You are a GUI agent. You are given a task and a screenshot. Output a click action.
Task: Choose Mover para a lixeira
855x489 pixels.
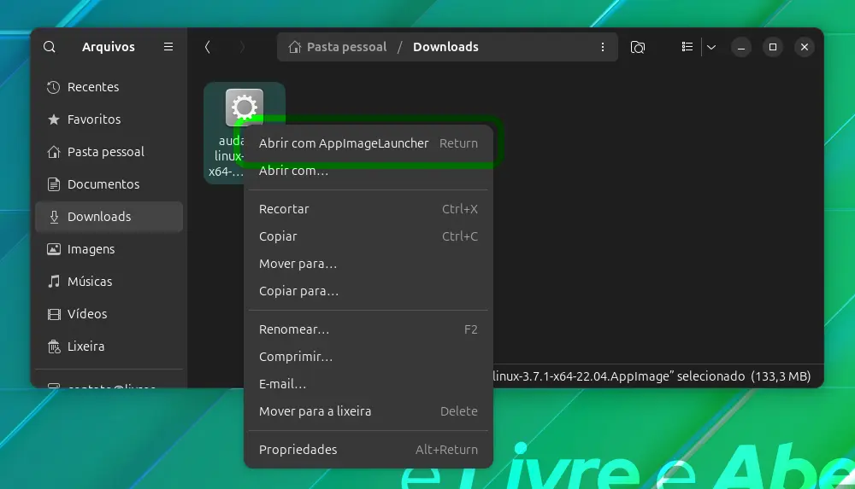(368, 411)
